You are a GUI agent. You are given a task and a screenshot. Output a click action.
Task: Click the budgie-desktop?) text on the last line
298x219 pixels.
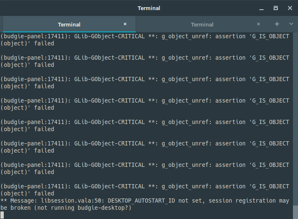click(x=105, y=208)
